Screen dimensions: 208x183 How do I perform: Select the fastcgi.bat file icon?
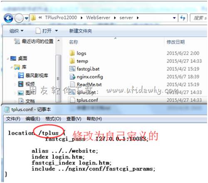72,69
